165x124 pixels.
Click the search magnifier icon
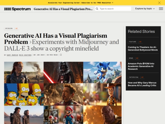coord(97,9)
